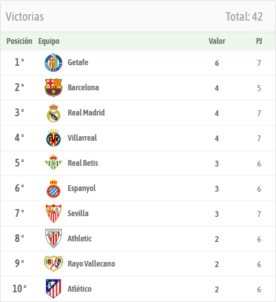
Task: Open the Getafe team link
Action: click(x=78, y=63)
